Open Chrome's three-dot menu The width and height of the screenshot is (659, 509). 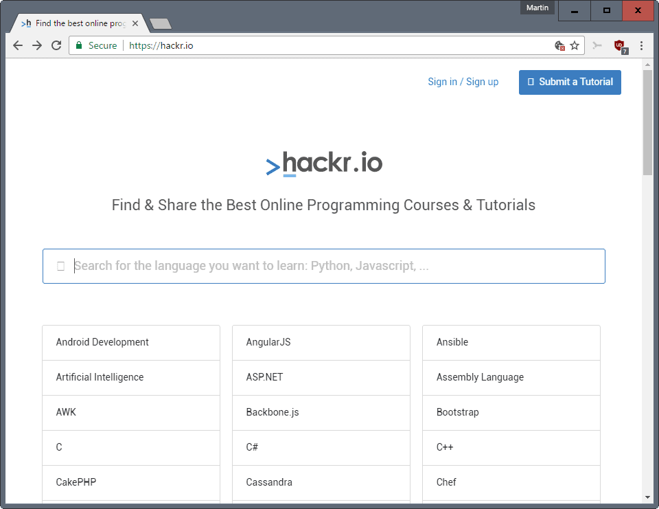pyautogui.click(x=642, y=45)
